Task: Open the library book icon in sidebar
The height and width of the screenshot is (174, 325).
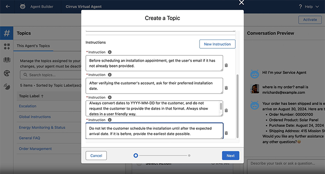Action: click(7, 60)
